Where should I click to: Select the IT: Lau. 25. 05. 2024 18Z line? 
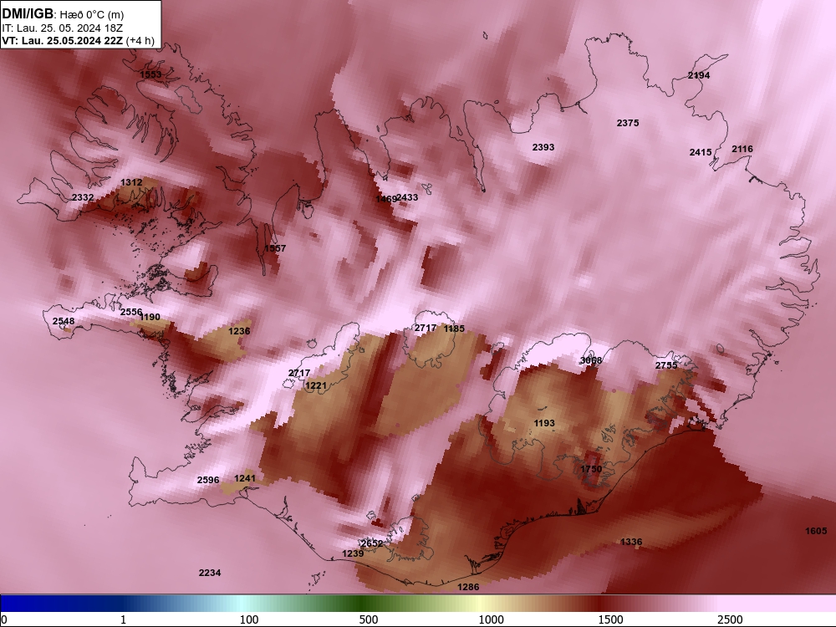pos(63,28)
